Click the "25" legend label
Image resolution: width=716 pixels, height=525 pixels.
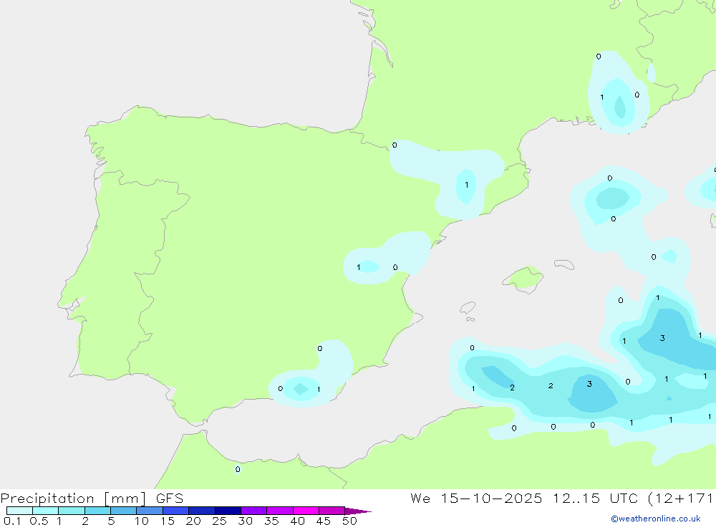[x=220, y=521]
